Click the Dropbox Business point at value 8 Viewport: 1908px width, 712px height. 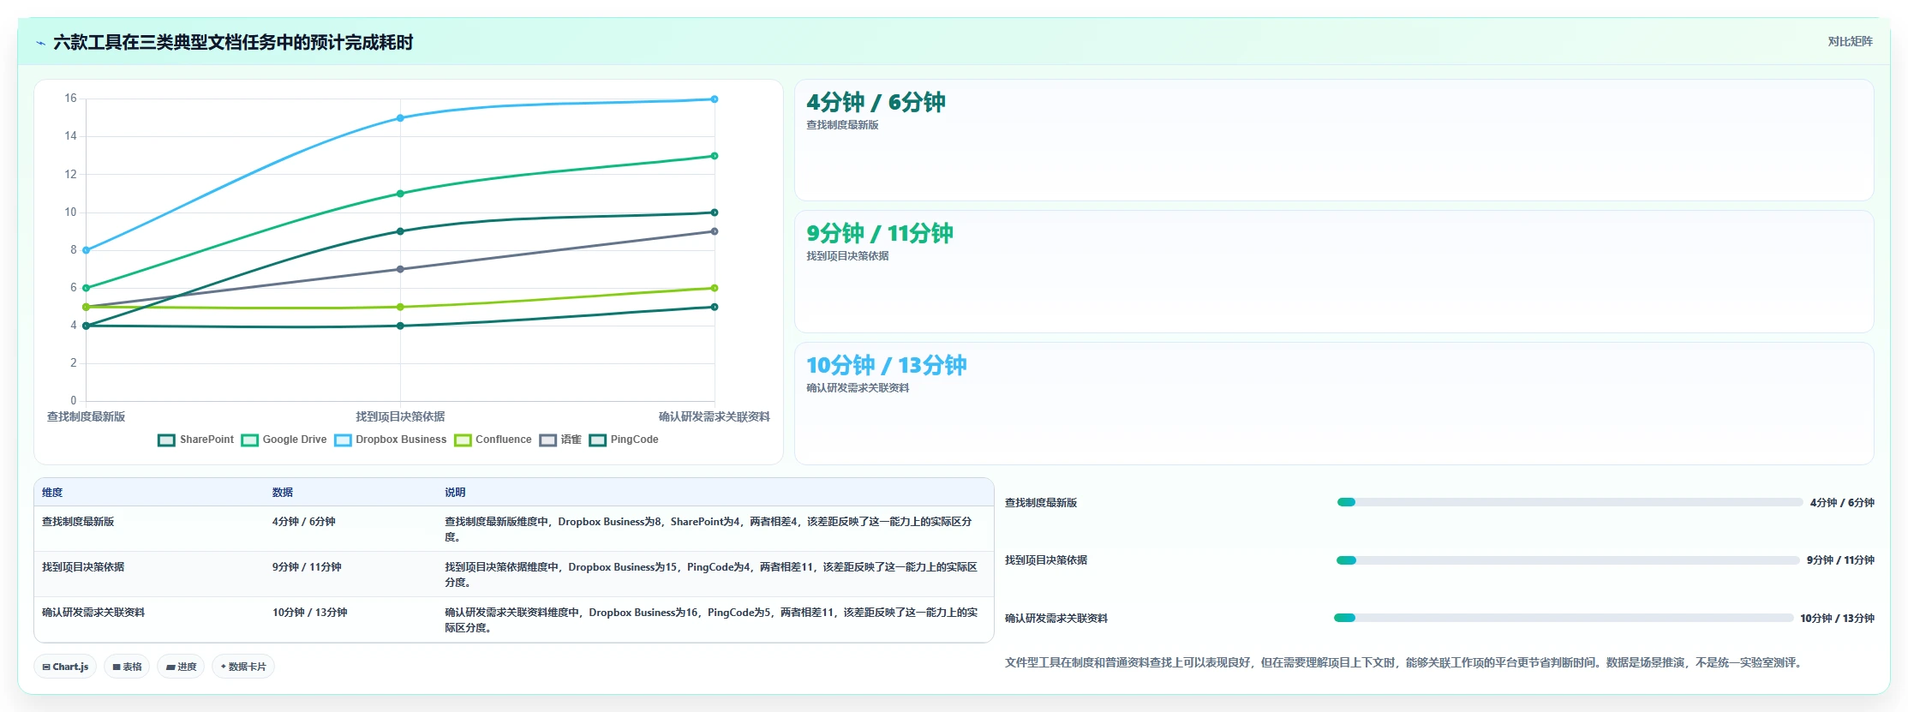pyautogui.click(x=86, y=250)
